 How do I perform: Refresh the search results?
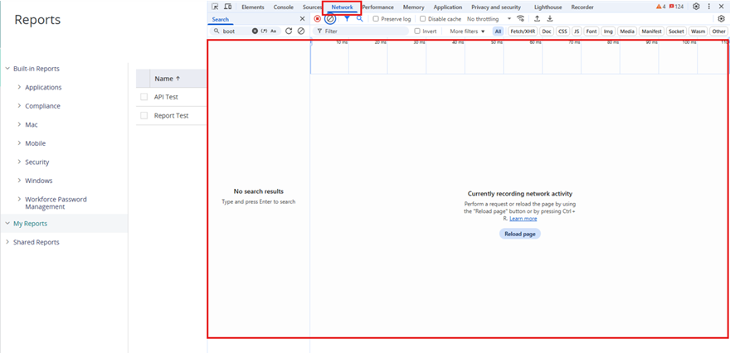pos(289,31)
